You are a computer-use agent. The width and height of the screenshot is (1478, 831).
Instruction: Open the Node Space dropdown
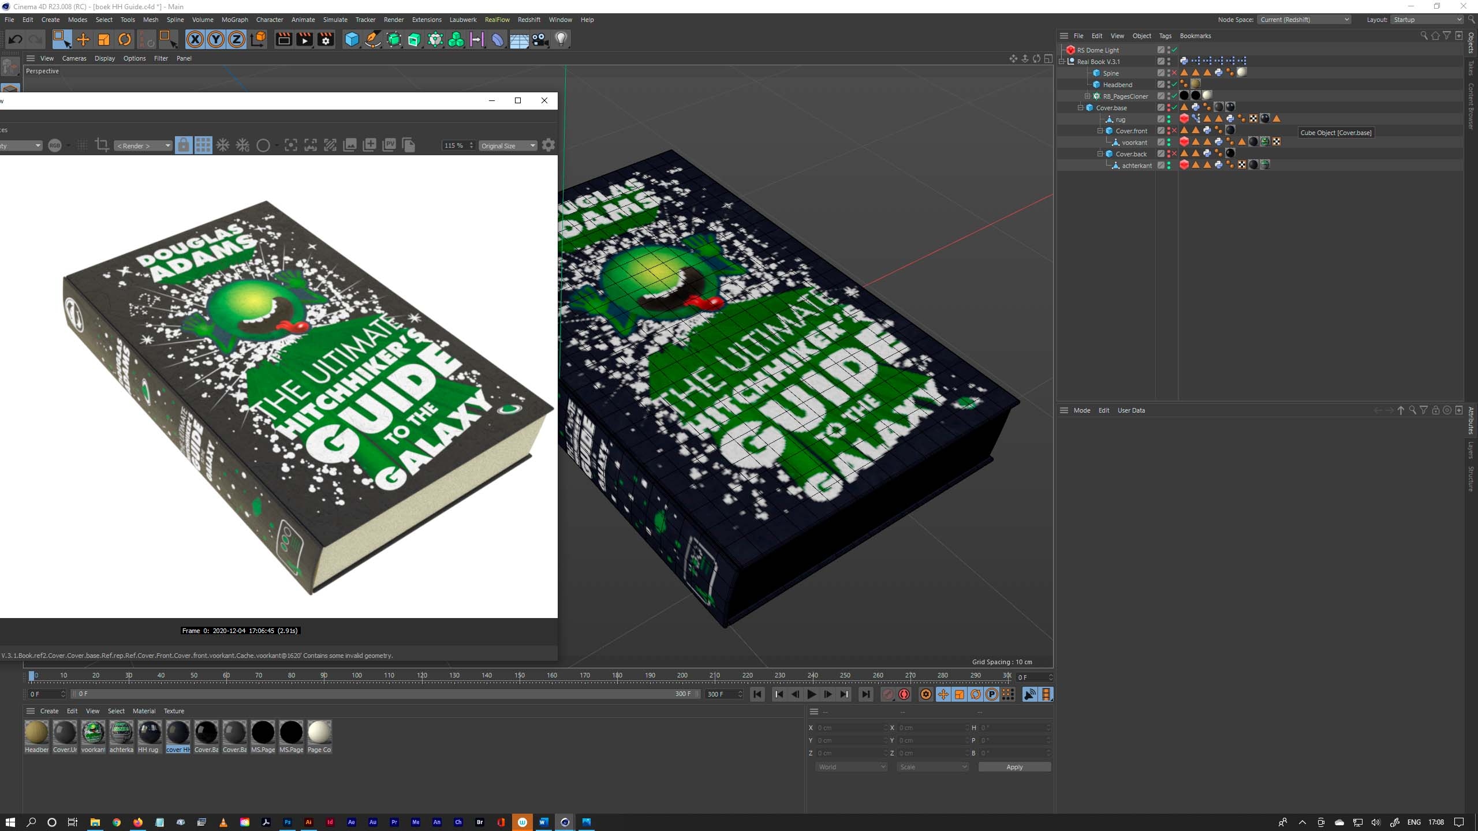point(1304,20)
